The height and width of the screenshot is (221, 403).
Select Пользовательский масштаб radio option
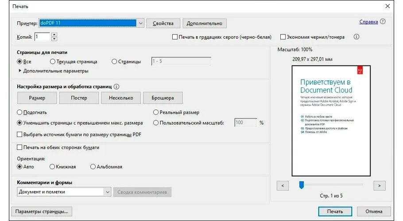point(156,123)
